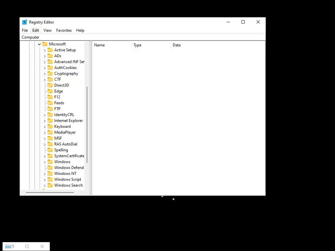Minimize the Registry Editor window

tap(228, 22)
